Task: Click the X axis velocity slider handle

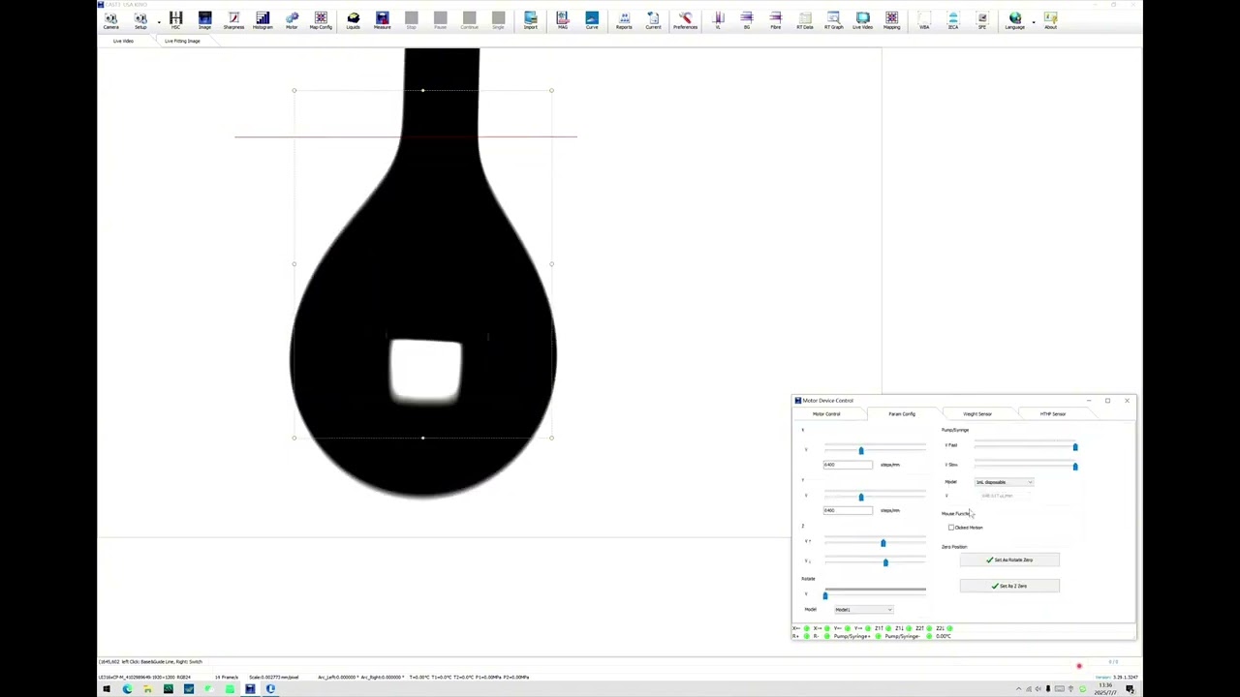Action: click(860, 450)
